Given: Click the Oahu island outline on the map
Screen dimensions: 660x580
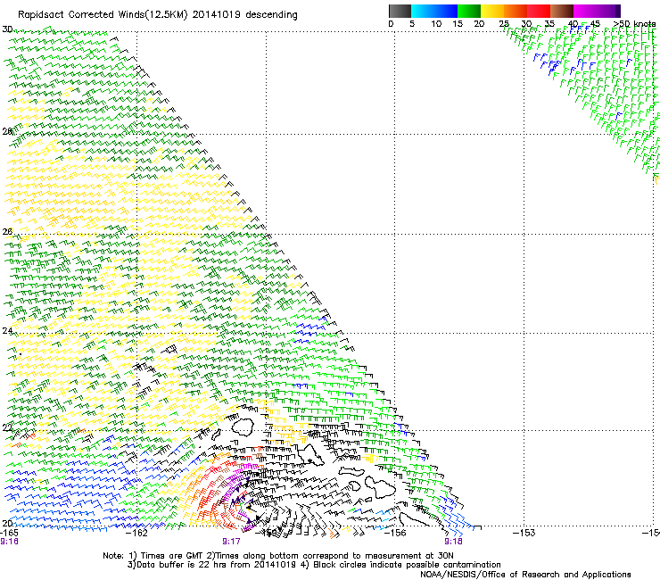Looking at the screenshot, I should (x=310, y=455).
